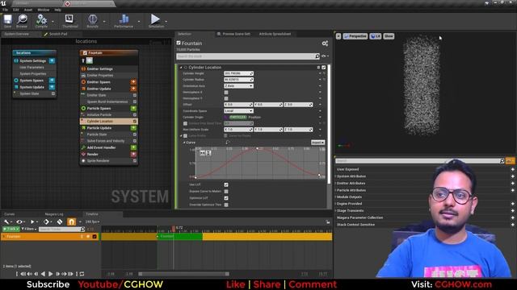517x290 pixels.
Task: Add renderer via Render plus icon
Action: [133, 154]
